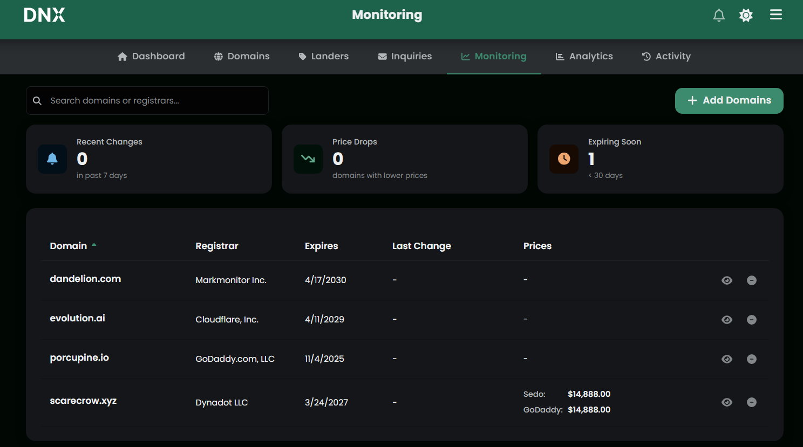Toggle visibility eye for scarecrow.xyz
Viewport: 803px width, 447px height.
(727, 402)
